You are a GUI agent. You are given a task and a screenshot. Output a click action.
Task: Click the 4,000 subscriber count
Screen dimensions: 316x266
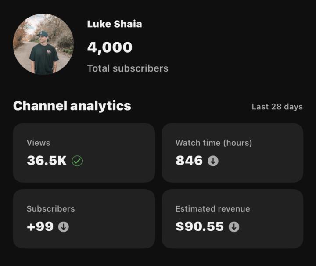(x=110, y=47)
